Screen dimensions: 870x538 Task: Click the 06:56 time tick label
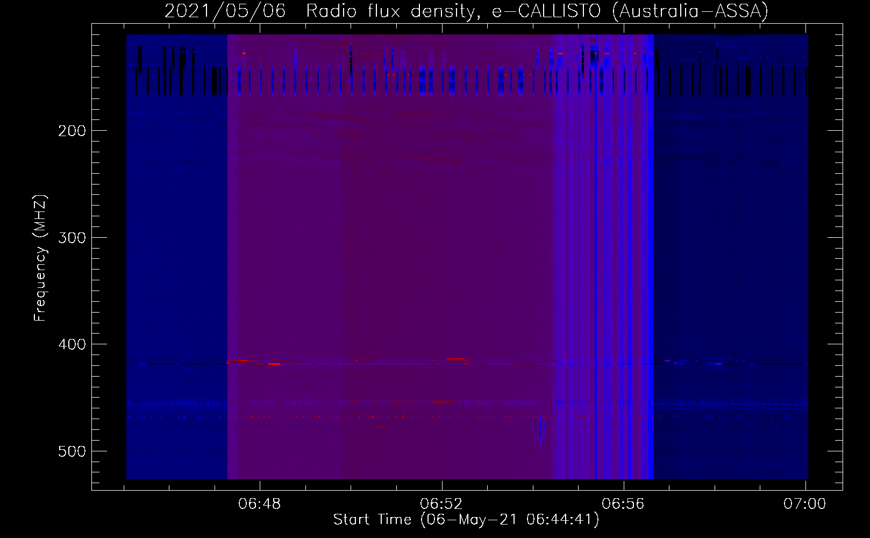[x=623, y=504]
